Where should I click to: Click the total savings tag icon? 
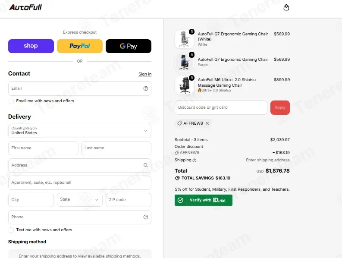pos(177,178)
